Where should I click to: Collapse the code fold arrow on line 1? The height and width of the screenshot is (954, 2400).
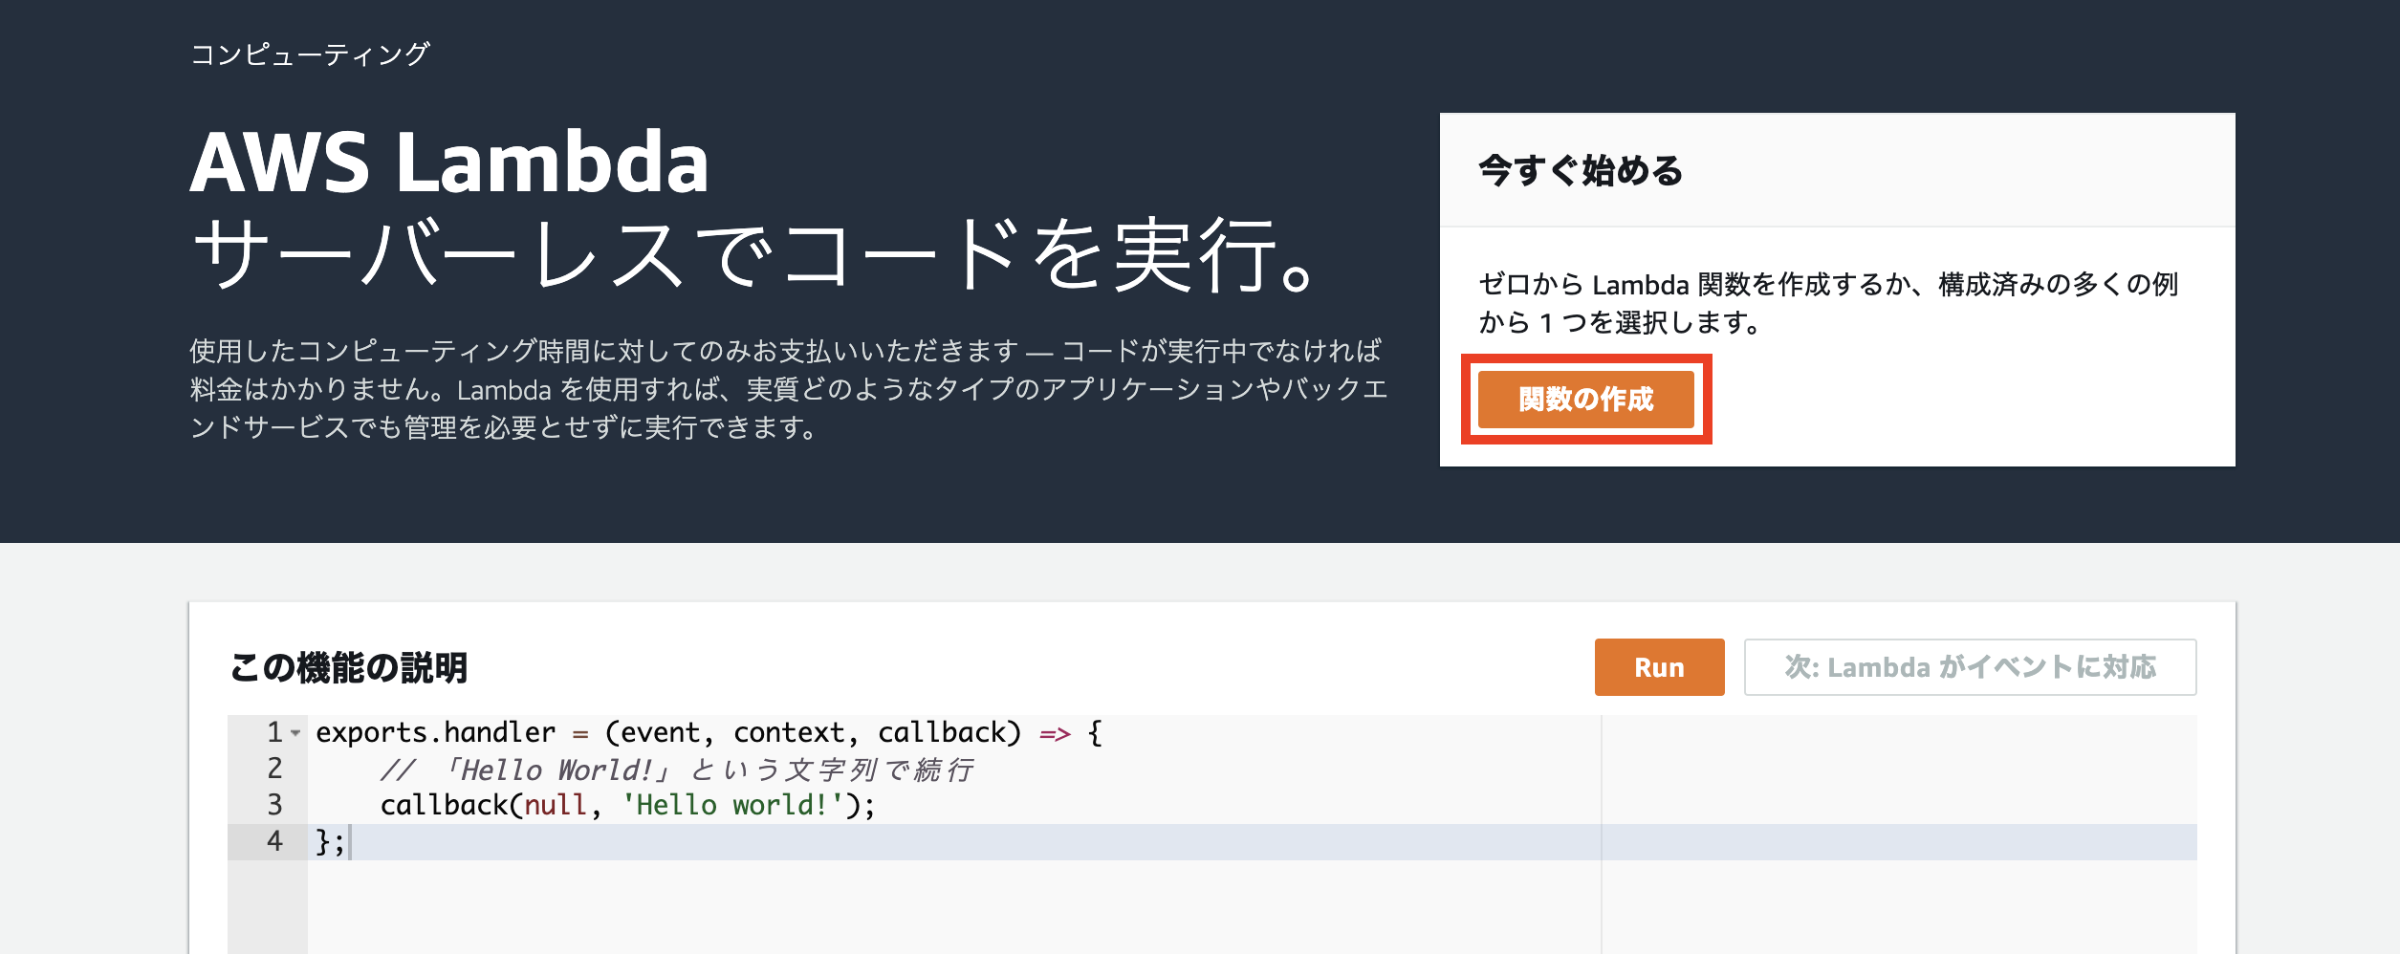coord(295,733)
